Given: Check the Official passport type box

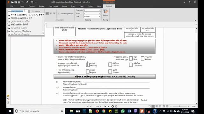Looking at the screenshot, I should (x=110, y=65).
